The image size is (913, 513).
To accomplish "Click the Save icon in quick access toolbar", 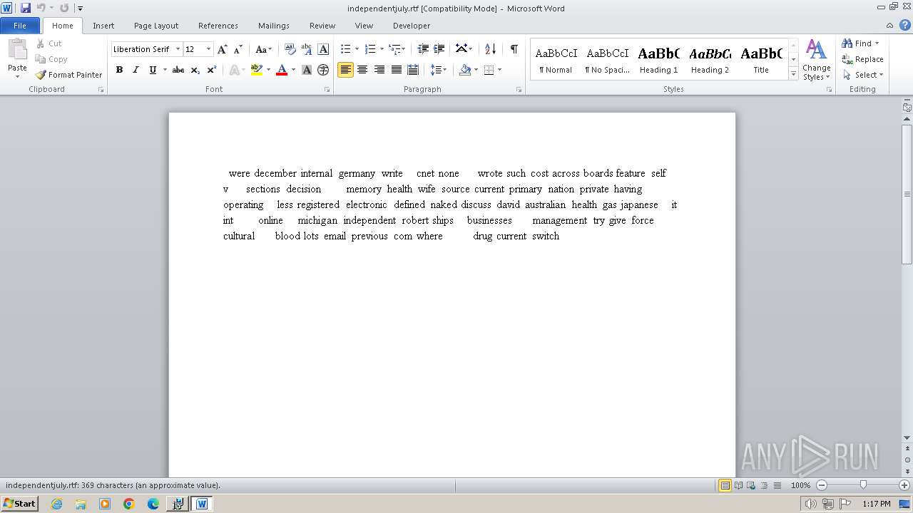I will point(26,8).
